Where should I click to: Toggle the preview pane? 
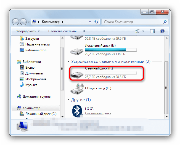tap(152, 31)
